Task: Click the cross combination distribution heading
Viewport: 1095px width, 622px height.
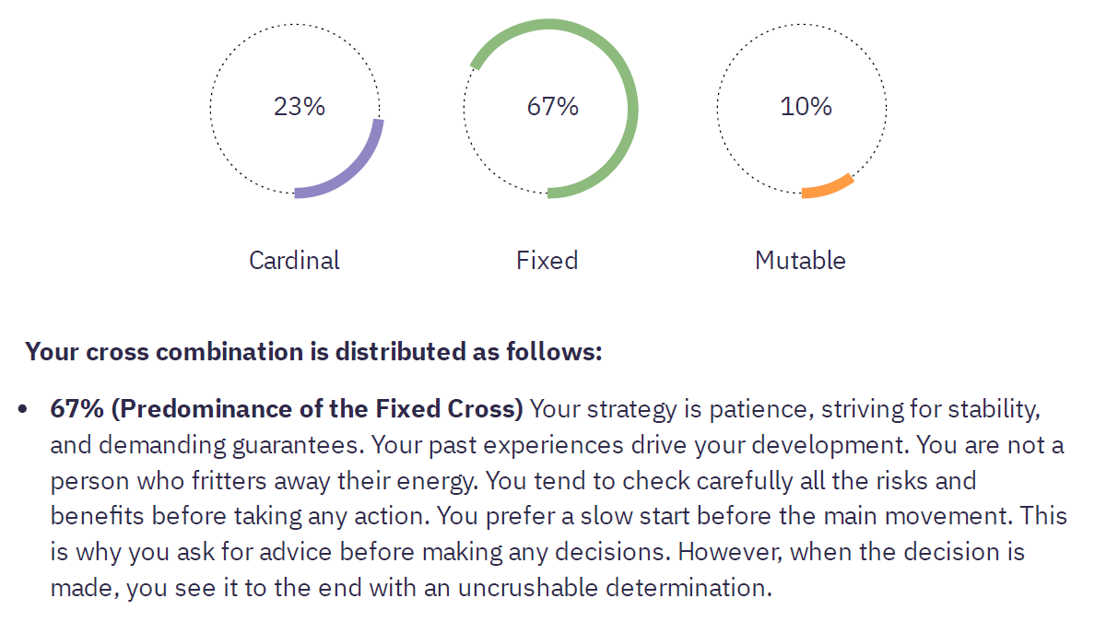Action: [313, 351]
